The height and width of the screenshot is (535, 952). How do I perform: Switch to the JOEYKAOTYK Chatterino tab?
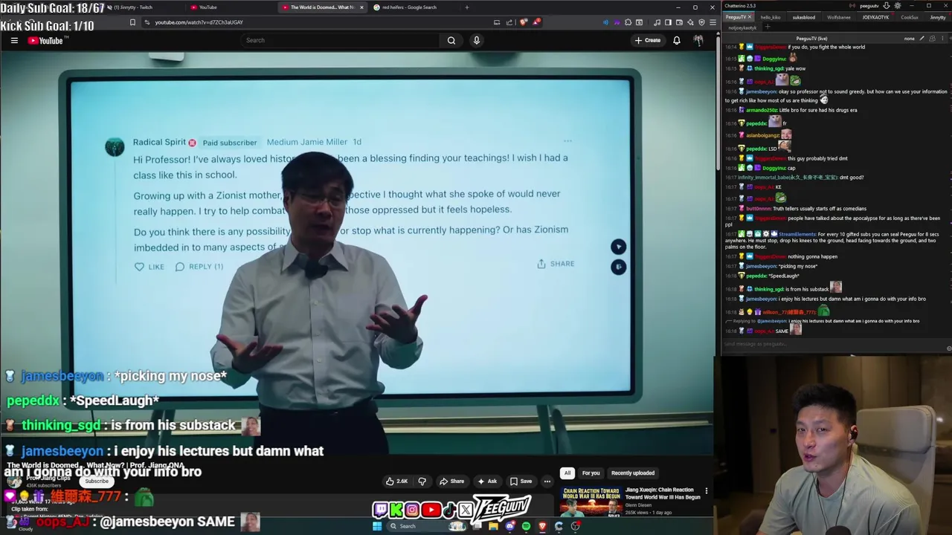pyautogui.click(x=875, y=17)
